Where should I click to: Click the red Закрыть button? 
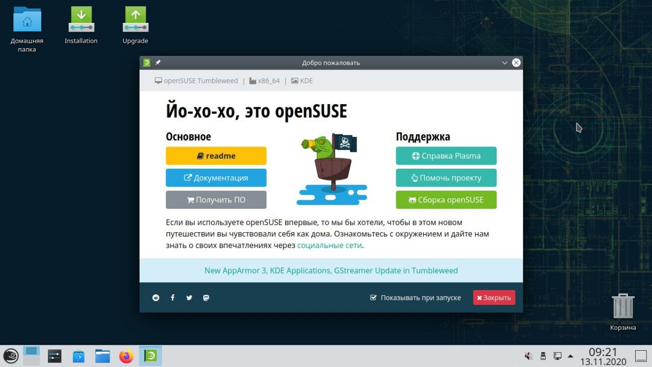pyautogui.click(x=494, y=298)
